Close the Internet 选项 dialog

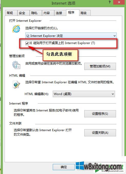coord(119,2)
